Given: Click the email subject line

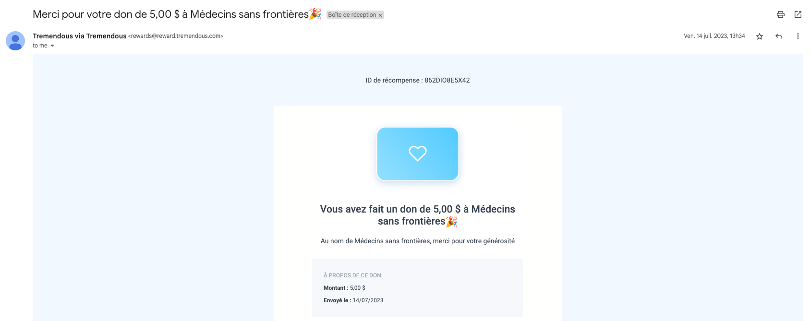Looking at the screenshot, I should coord(170,14).
